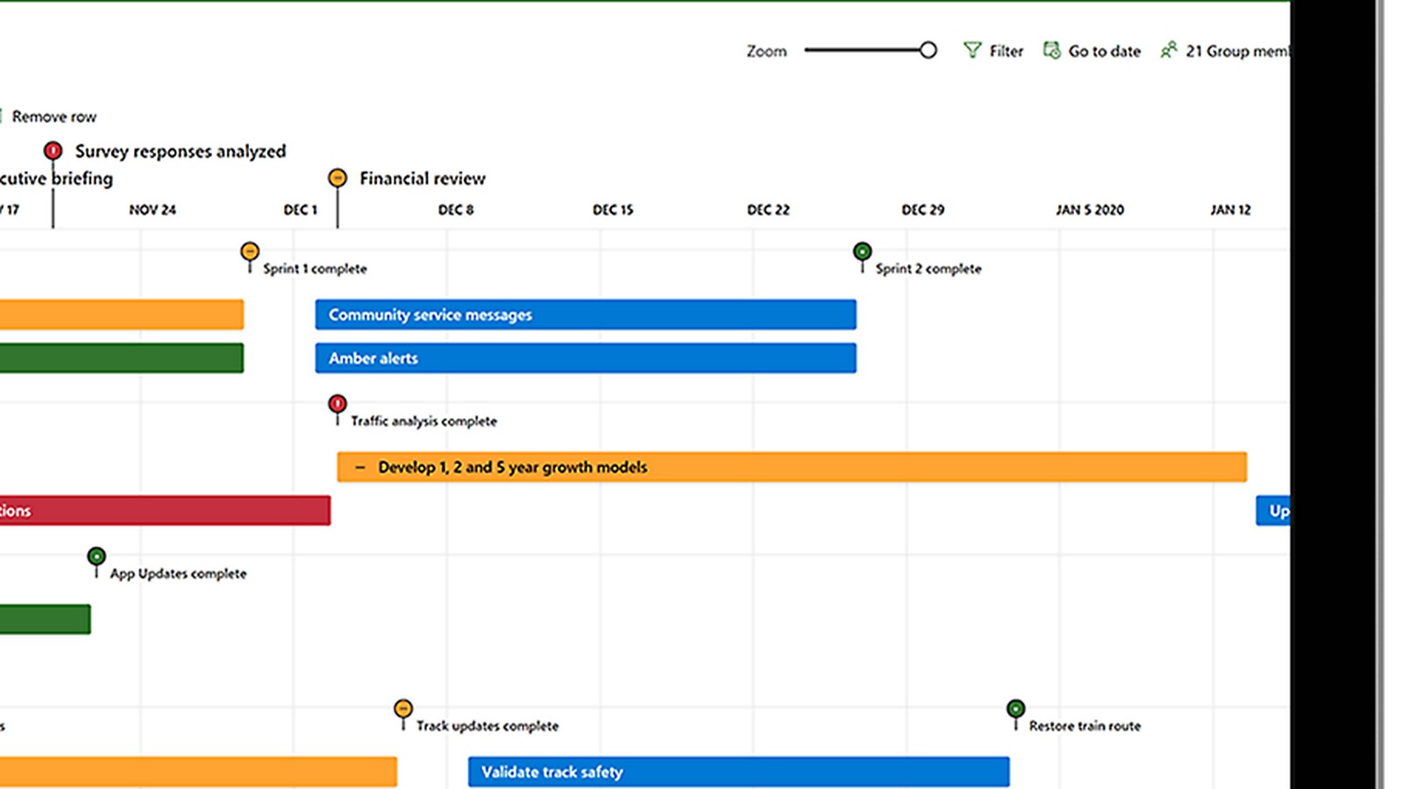Viewport: 1403px width, 789px height.
Task: Select the Traffic analysis complete red pin
Action: (338, 404)
